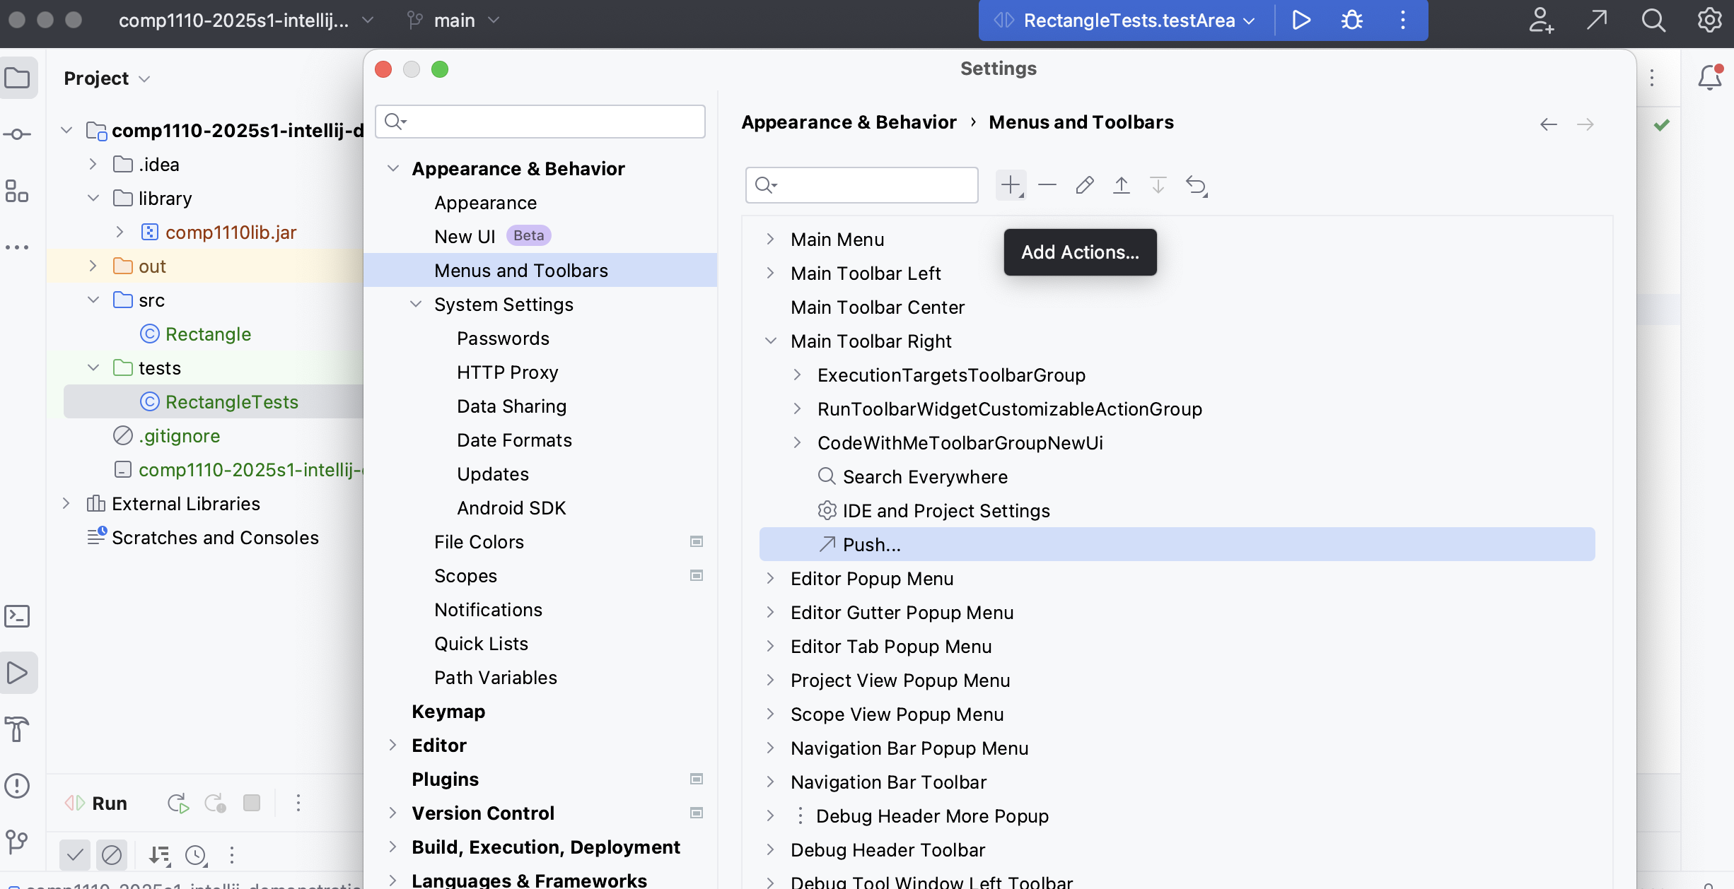
Task: Open the Notifications bell
Action: pos(1710,78)
